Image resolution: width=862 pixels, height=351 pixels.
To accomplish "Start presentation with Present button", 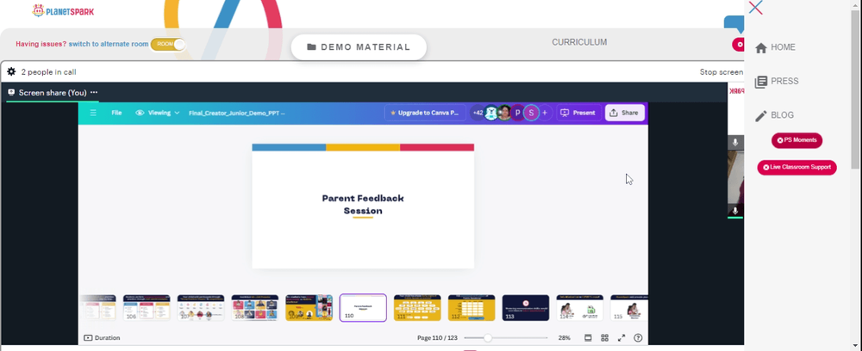I will pyautogui.click(x=578, y=113).
